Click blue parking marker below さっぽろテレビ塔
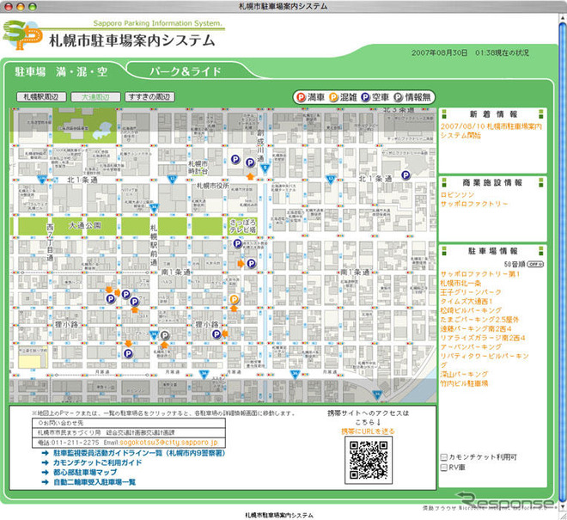This screenshot has width=567, height=520. (x=237, y=244)
